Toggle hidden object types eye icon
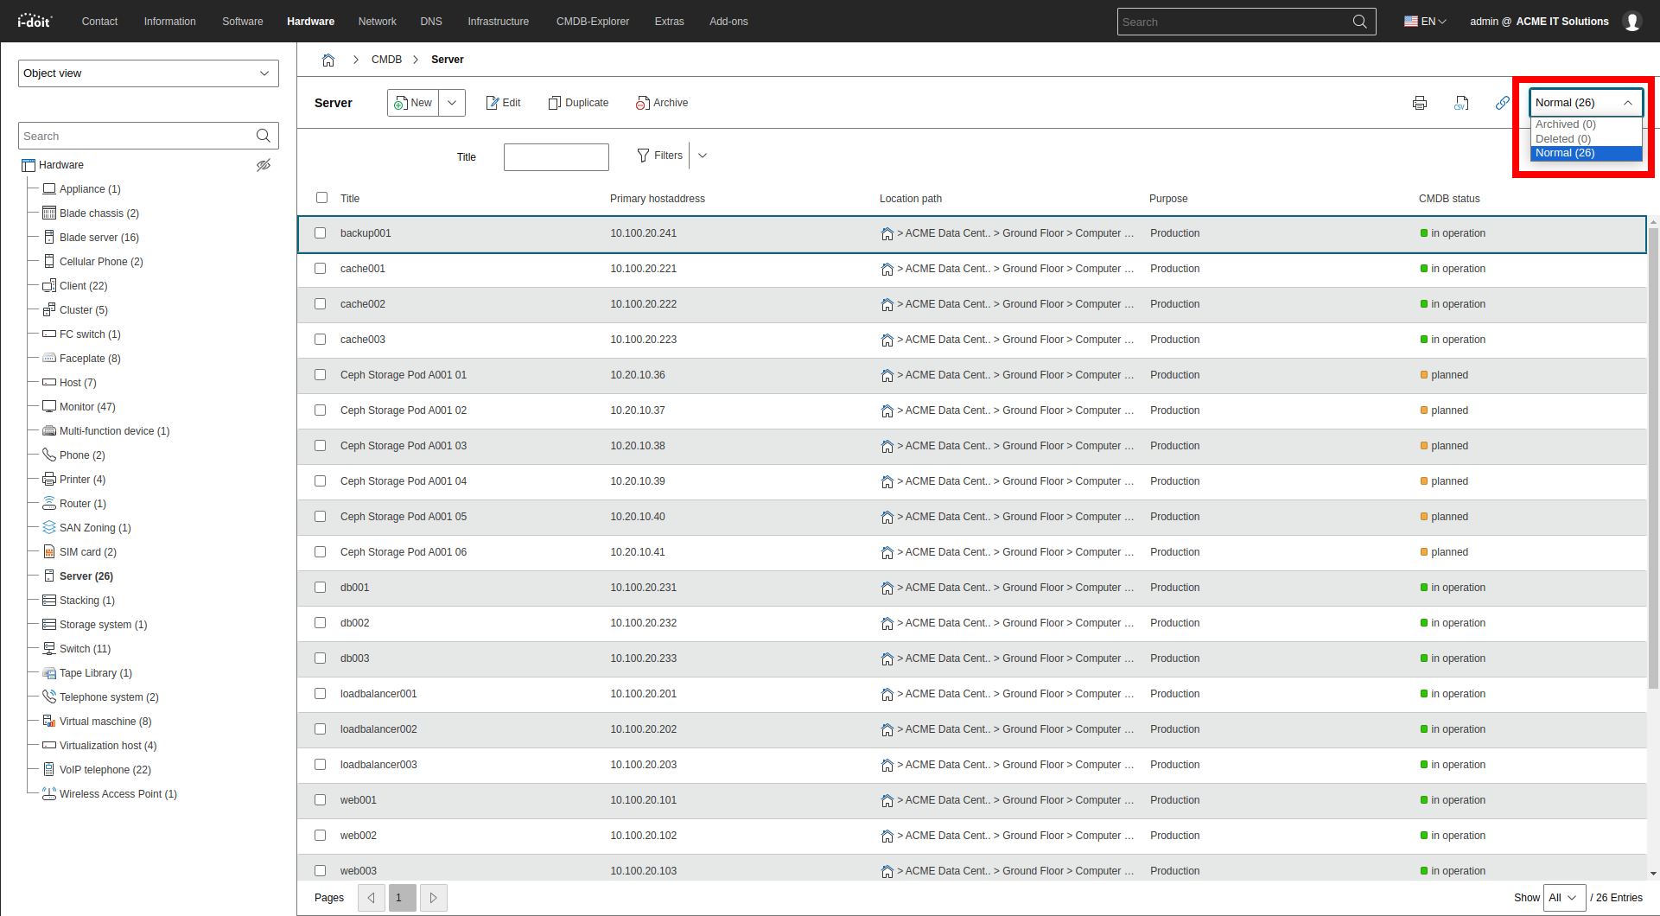This screenshot has height=916, width=1660. pos(264,165)
